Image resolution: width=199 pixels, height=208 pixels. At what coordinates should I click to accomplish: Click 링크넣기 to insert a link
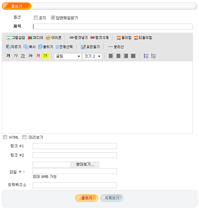[x=78, y=38]
